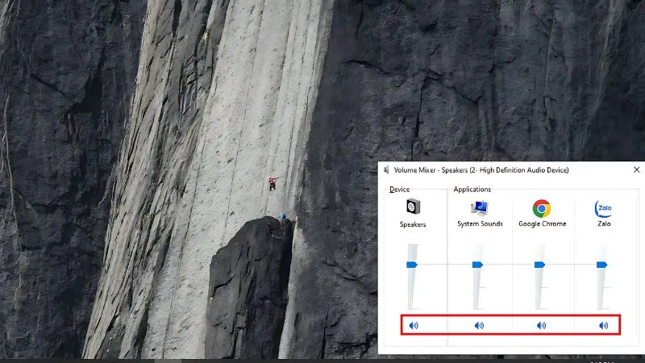The height and width of the screenshot is (363, 645).
Task: Click the Device section heading
Action: click(x=399, y=190)
